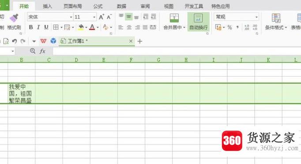Screen dimensions: 301x164
Task: Click the clear formatting eraser icon
Action: click(105, 27)
